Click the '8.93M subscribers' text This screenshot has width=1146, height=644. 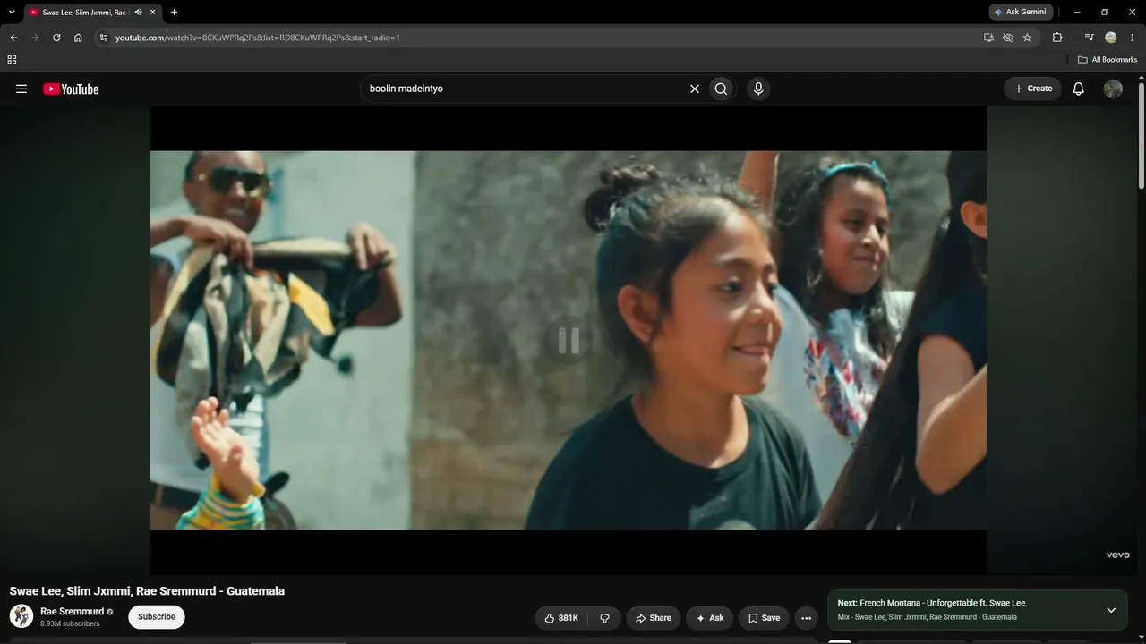tap(70, 623)
